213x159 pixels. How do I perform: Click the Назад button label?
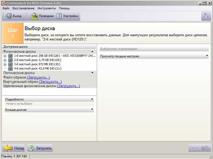click(19, 148)
